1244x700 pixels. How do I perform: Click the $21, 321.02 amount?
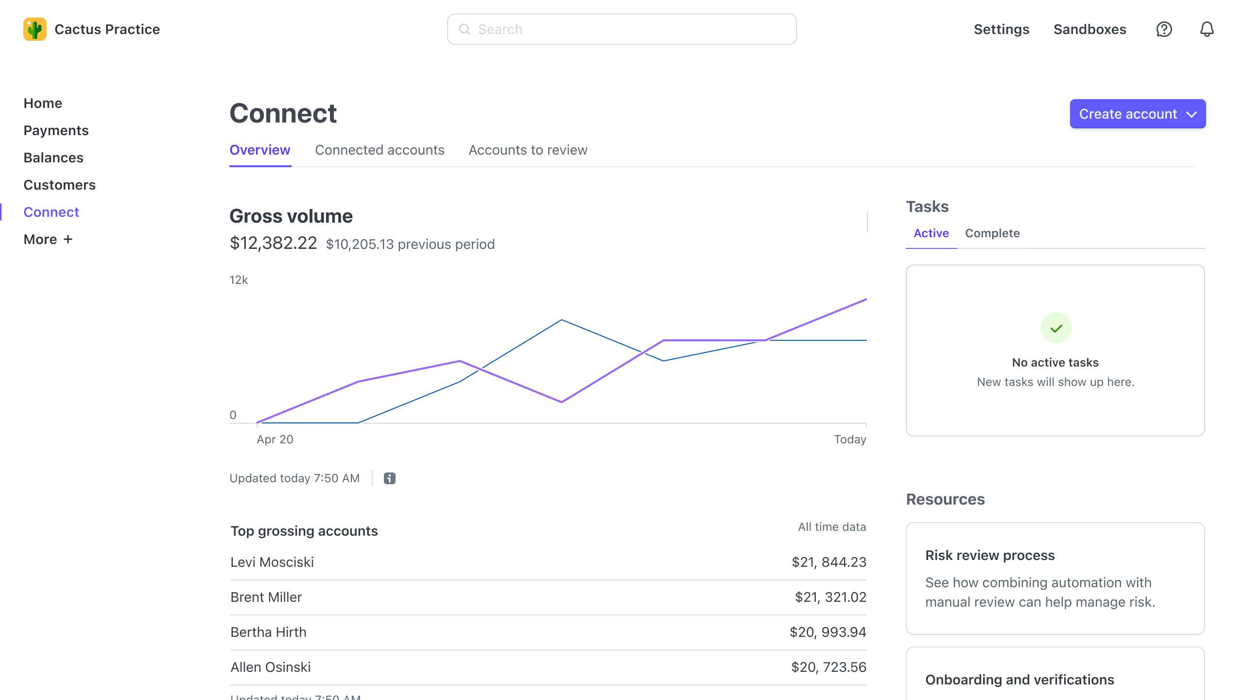coord(830,597)
